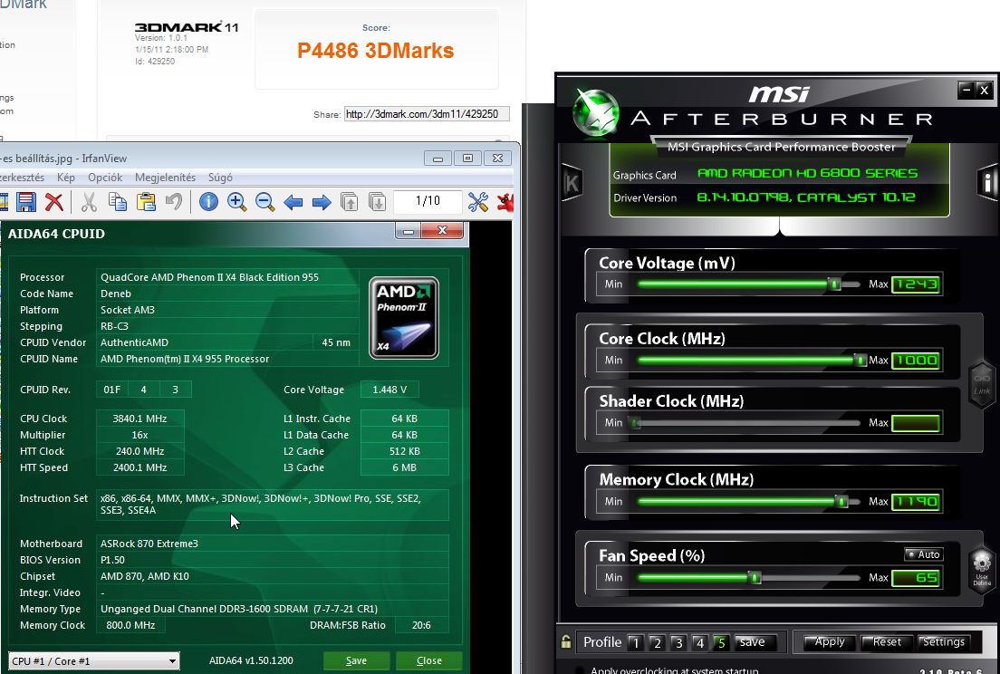
Task: Click the previous page stack icon in IrfanView
Action: pyautogui.click(x=349, y=202)
